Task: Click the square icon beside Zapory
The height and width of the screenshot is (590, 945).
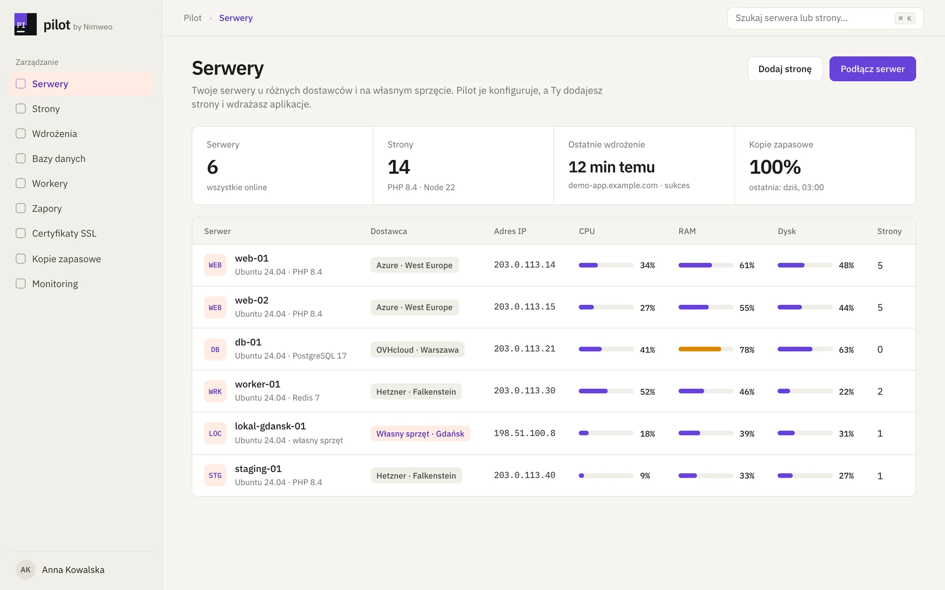Action: click(x=21, y=208)
